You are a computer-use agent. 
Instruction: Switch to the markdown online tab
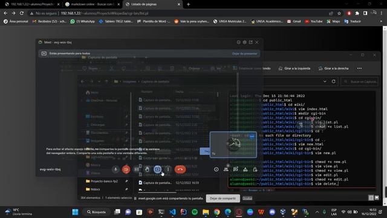(x=93, y=4)
